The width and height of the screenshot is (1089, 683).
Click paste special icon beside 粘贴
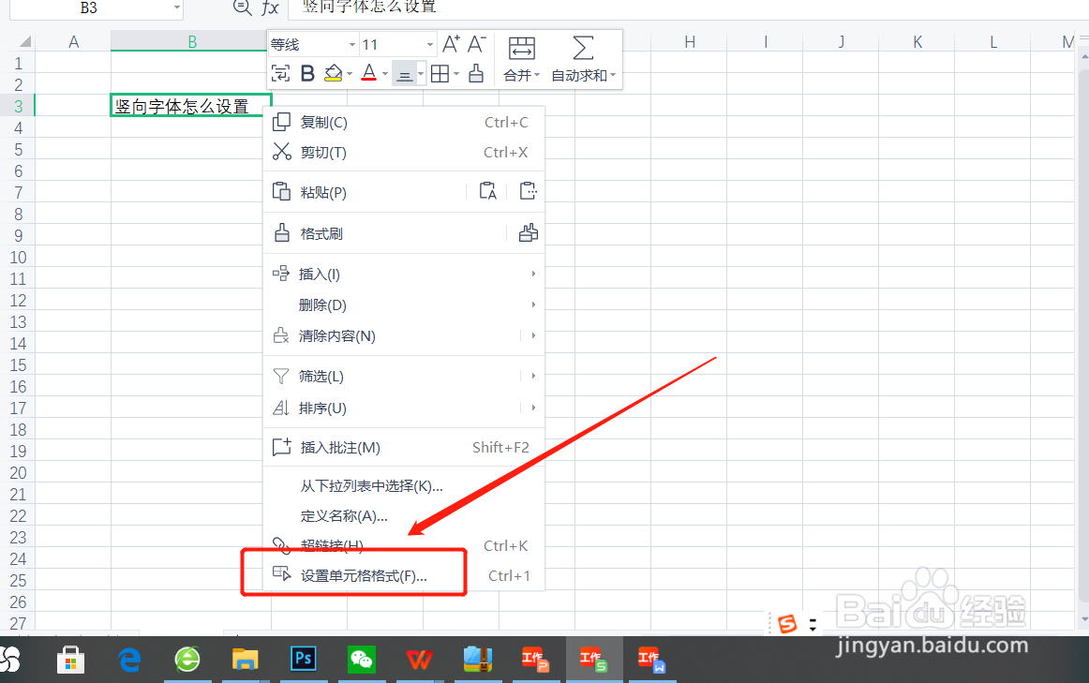(528, 191)
